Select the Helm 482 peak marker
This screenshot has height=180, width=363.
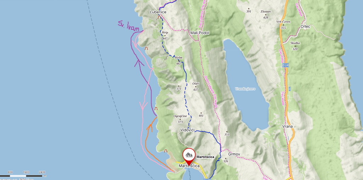(x=179, y=60)
